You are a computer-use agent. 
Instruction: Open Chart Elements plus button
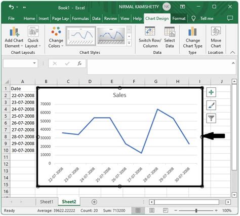click(x=211, y=92)
